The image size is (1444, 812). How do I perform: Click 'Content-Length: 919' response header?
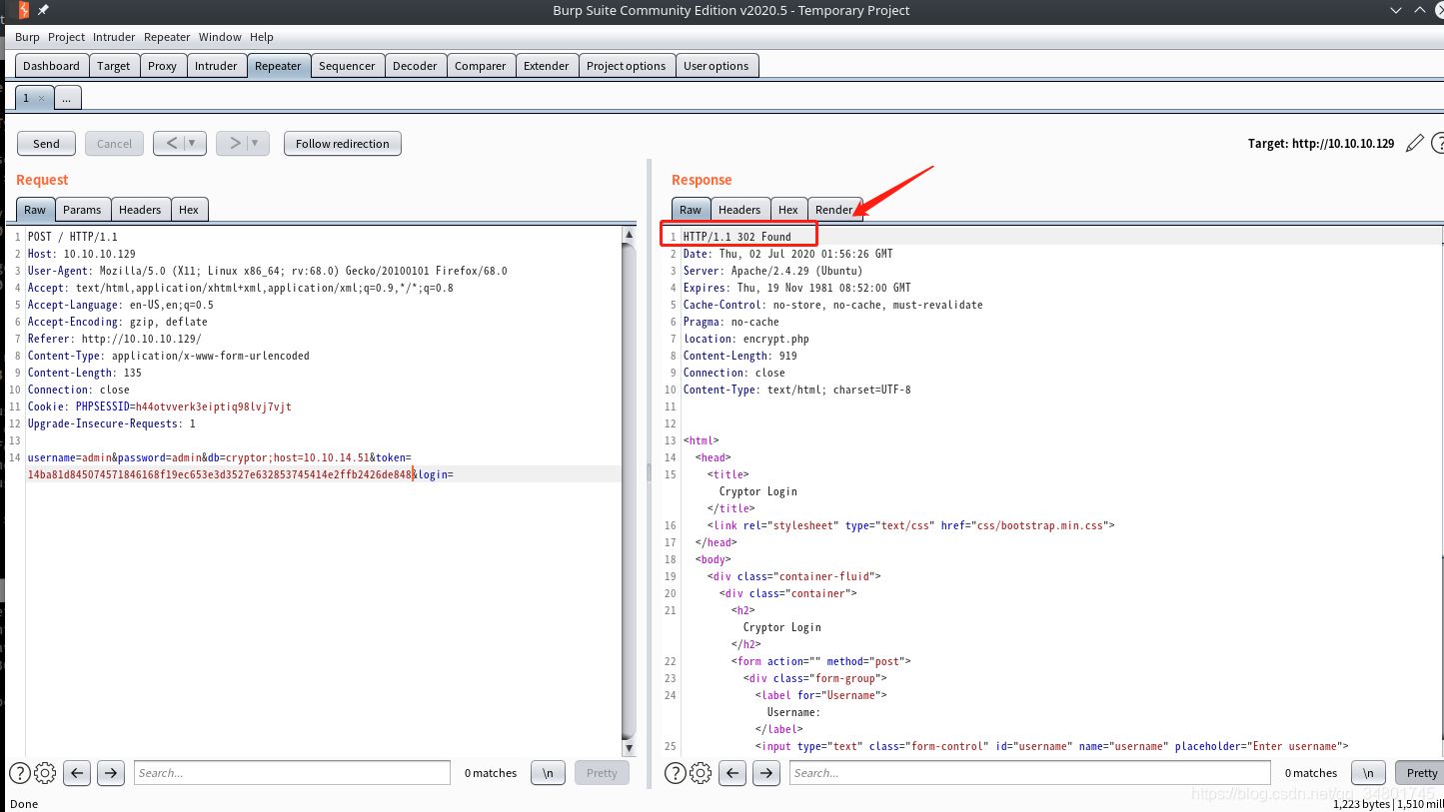(x=740, y=356)
